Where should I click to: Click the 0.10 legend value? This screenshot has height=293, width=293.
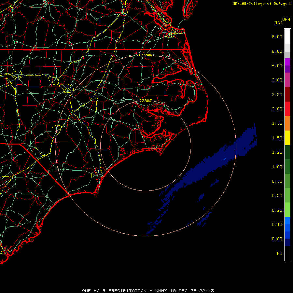point(277,225)
